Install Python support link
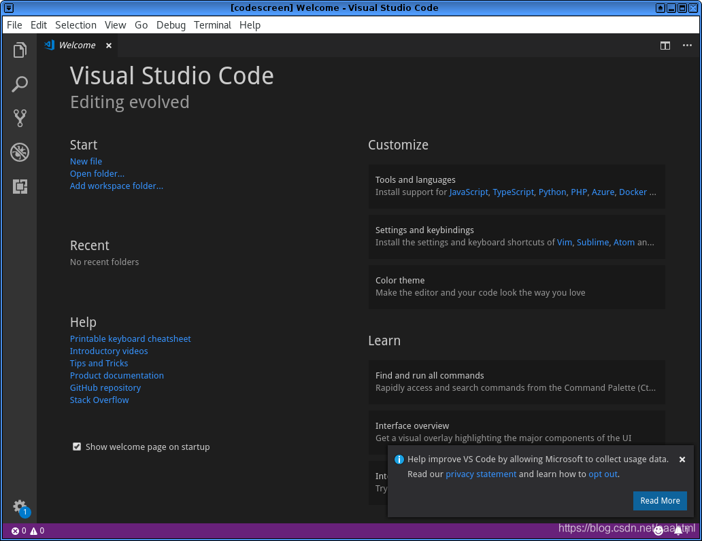This screenshot has width=702, height=541. tap(552, 192)
